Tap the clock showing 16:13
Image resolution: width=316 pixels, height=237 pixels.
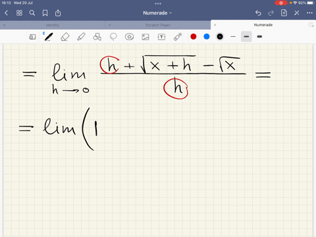pyautogui.click(x=7, y=3)
